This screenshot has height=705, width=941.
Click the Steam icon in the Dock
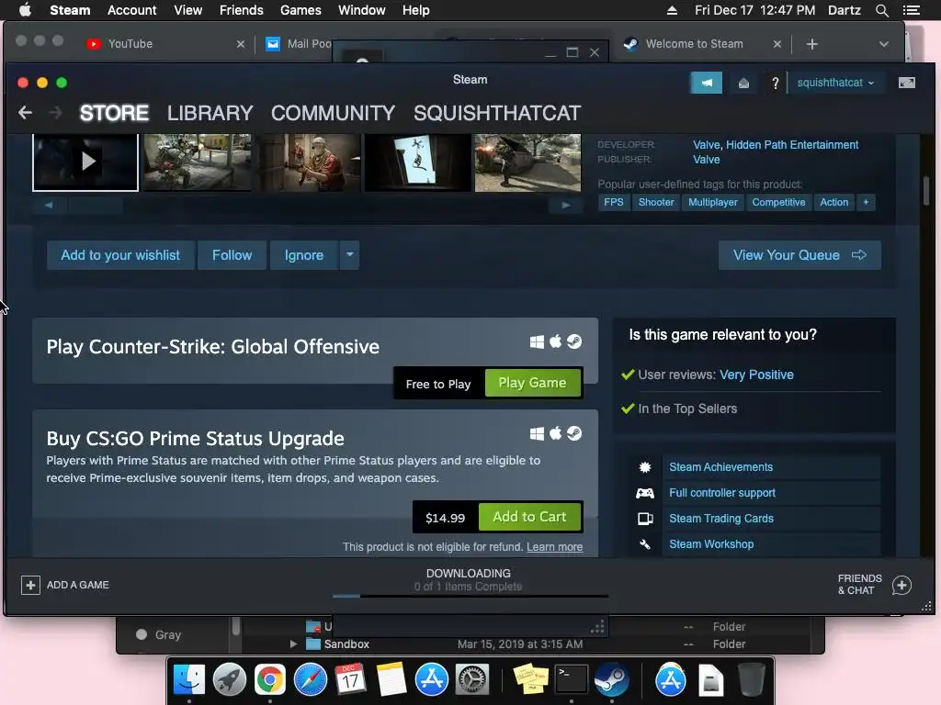click(611, 680)
